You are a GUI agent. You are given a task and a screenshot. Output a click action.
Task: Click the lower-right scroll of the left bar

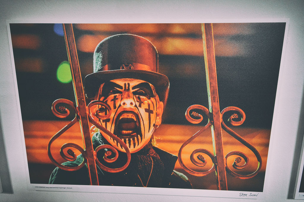click(x=108, y=154)
